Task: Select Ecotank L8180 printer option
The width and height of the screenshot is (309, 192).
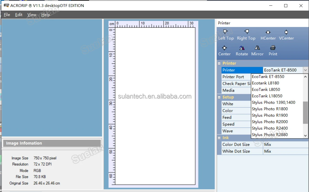Action: [265, 83]
